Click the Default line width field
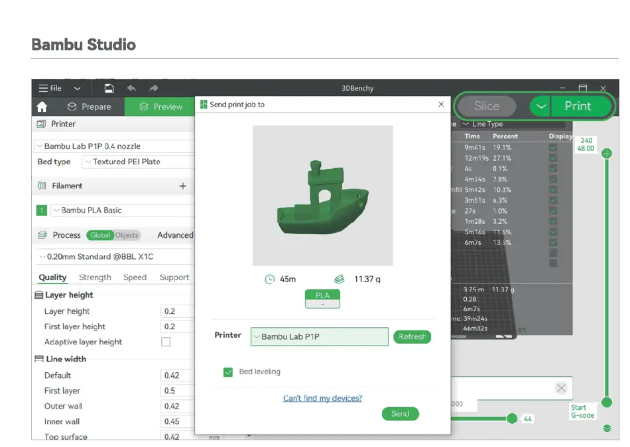Viewport: 630px width, 447px height. point(177,375)
